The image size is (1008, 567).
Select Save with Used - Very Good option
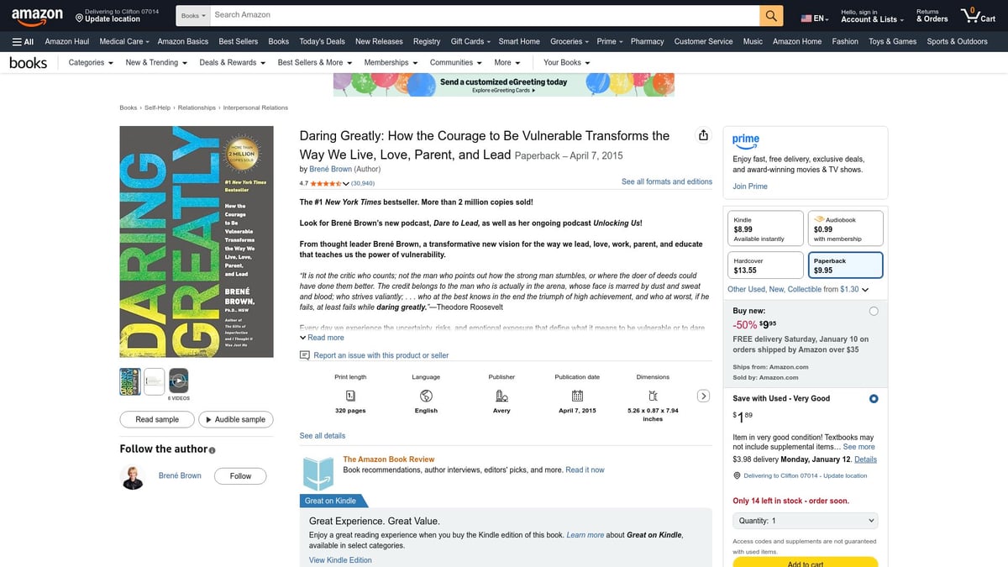coord(874,398)
